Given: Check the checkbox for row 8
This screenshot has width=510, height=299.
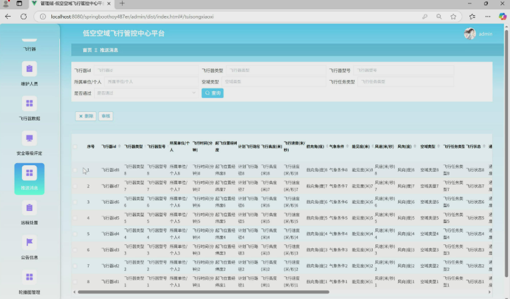Looking at the screenshot, I should tap(75, 282).
